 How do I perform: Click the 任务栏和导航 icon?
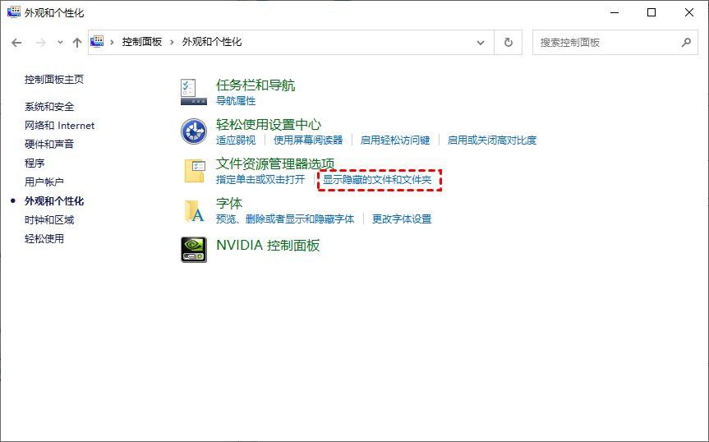pyautogui.click(x=194, y=92)
